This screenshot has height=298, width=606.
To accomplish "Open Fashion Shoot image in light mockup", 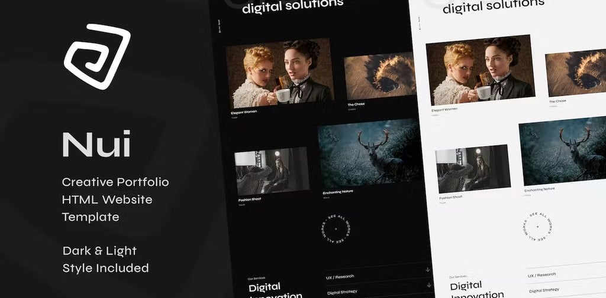I will click(x=473, y=168).
